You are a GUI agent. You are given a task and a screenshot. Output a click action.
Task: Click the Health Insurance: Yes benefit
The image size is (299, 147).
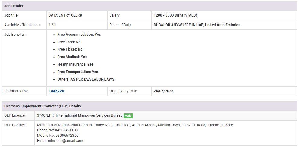76,64
